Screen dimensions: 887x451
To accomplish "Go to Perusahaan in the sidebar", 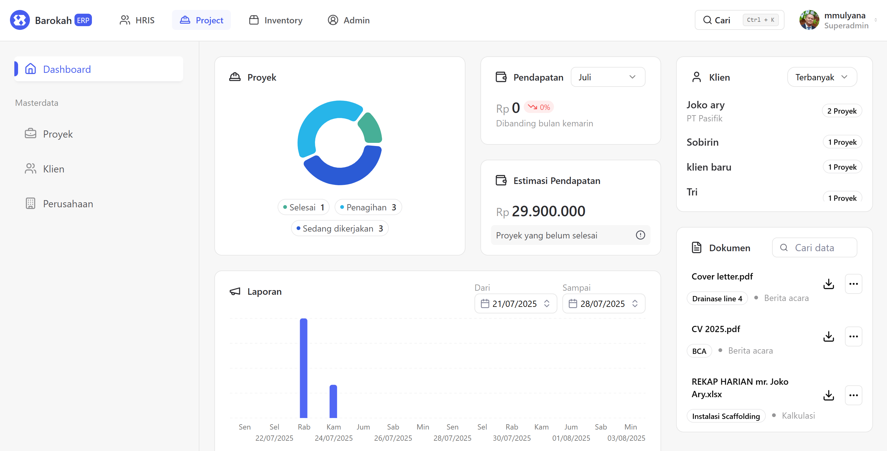I will 68,204.
